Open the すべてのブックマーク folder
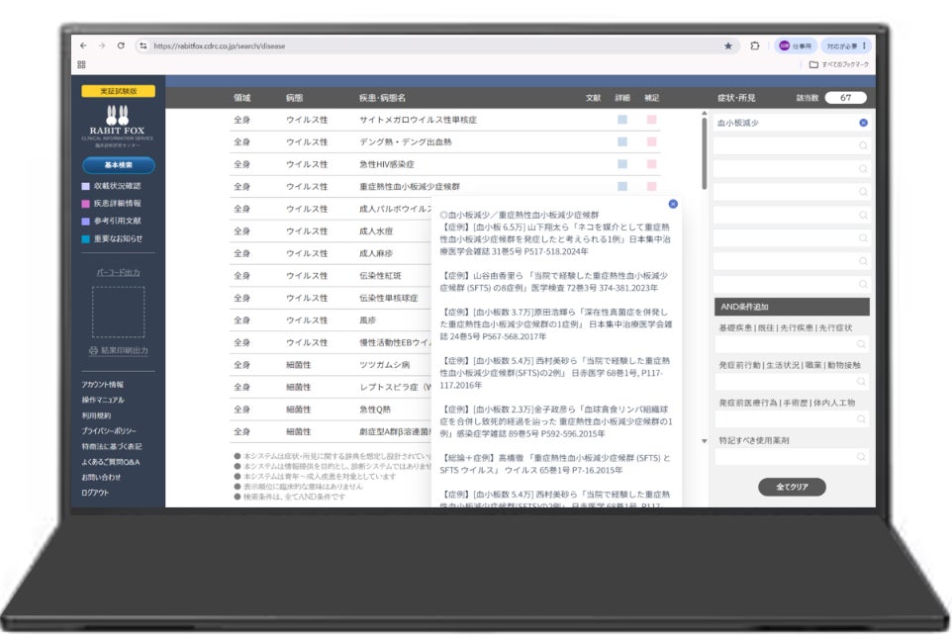 coord(839,64)
